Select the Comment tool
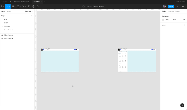This screenshot has width=187, height=110. point(38,6)
